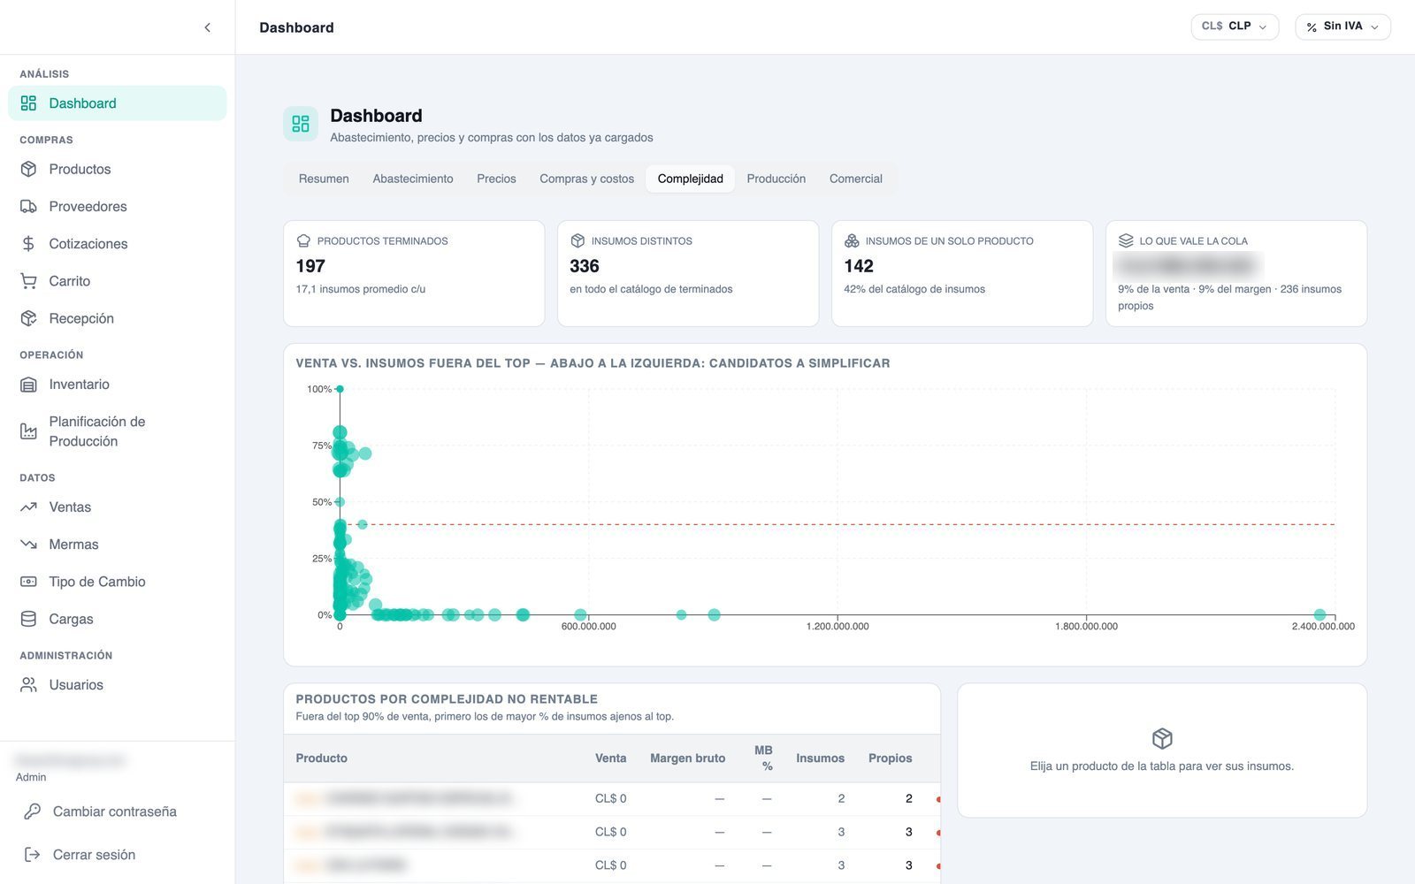Click the Carrito shopping cart icon

(x=28, y=281)
